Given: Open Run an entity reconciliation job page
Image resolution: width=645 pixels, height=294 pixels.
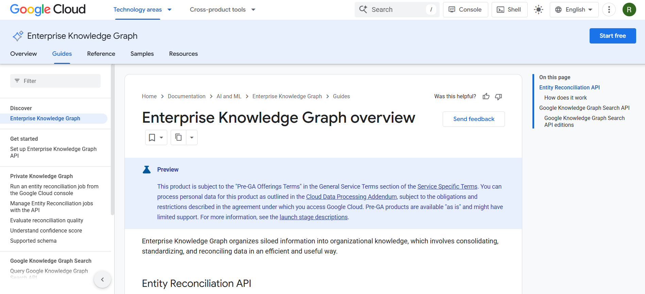Looking at the screenshot, I should 54,190.
